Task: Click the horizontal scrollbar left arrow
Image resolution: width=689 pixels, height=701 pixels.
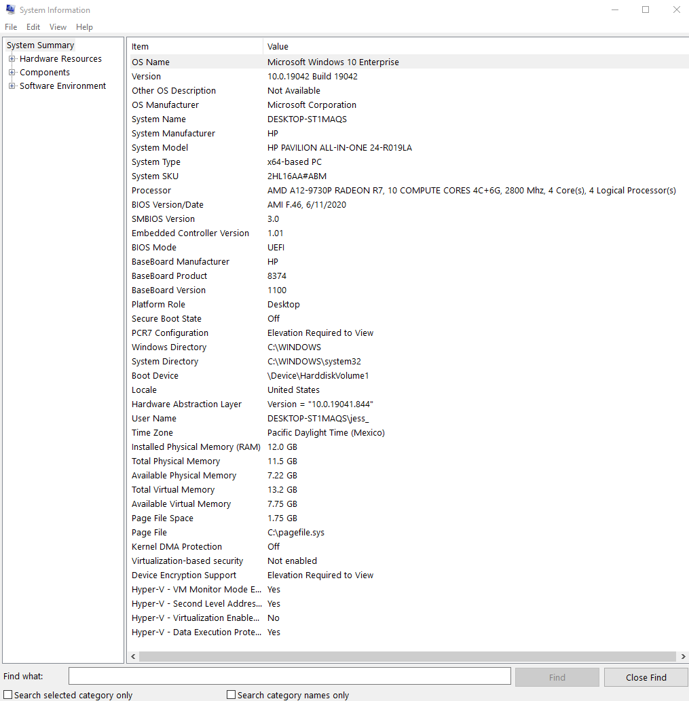Action: (133, 656)
